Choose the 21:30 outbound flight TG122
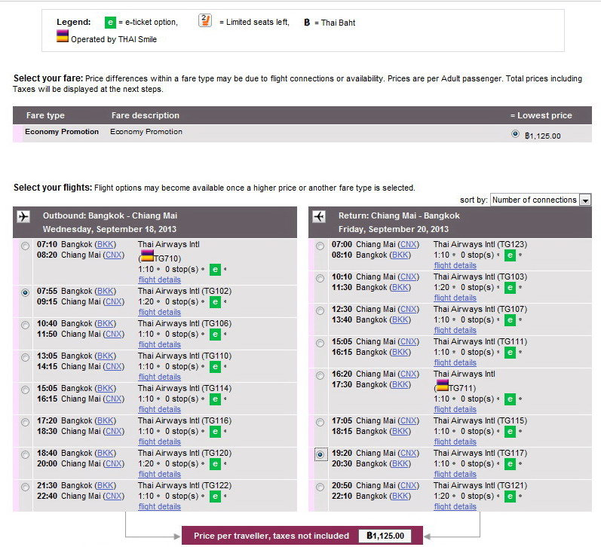This screenshot has width=601, height=547. coord(26,487)
